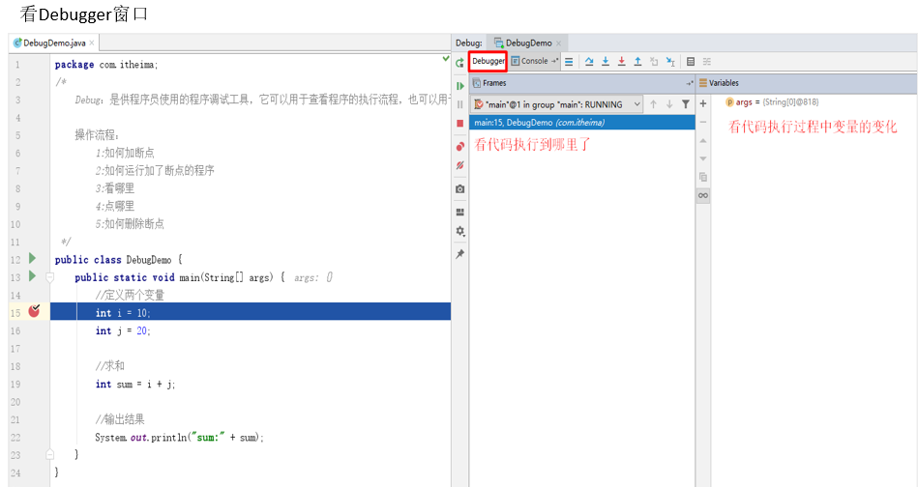This screenshot has width=918, height=487.
Task: Move watch up with triangle arrow
Action: tap(703, 140)
